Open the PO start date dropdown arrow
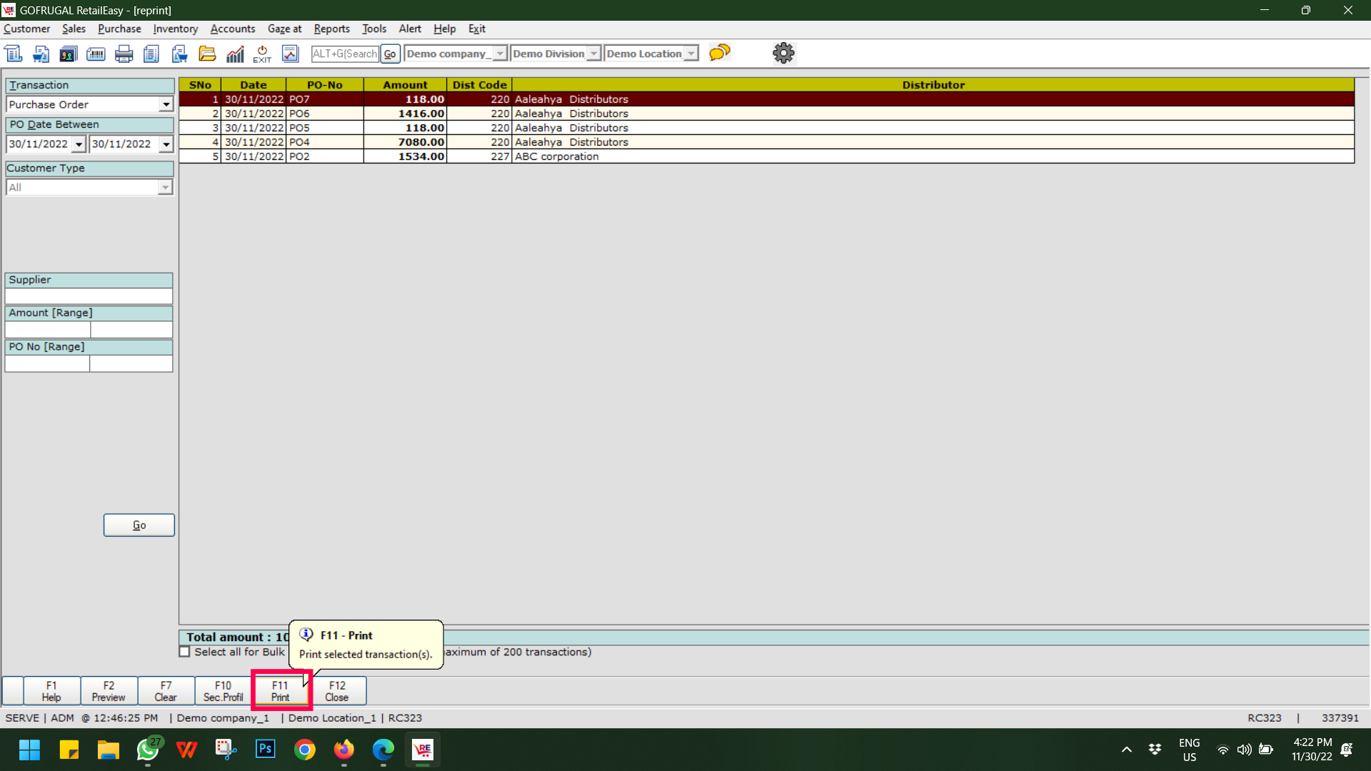The width and height of the screenshot is (1371, 771). coord(79,144)
